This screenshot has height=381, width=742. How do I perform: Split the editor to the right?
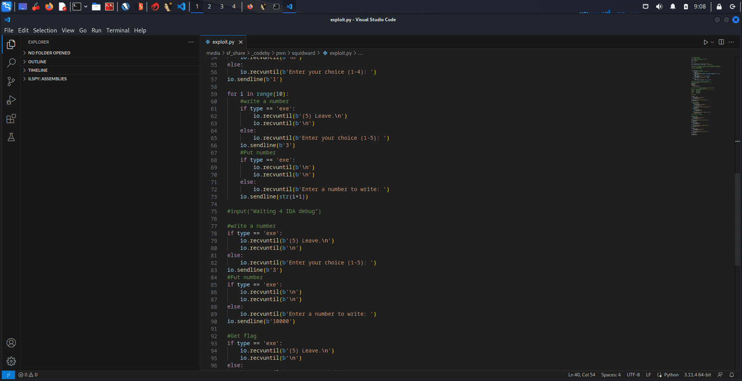tap(721, 42)
